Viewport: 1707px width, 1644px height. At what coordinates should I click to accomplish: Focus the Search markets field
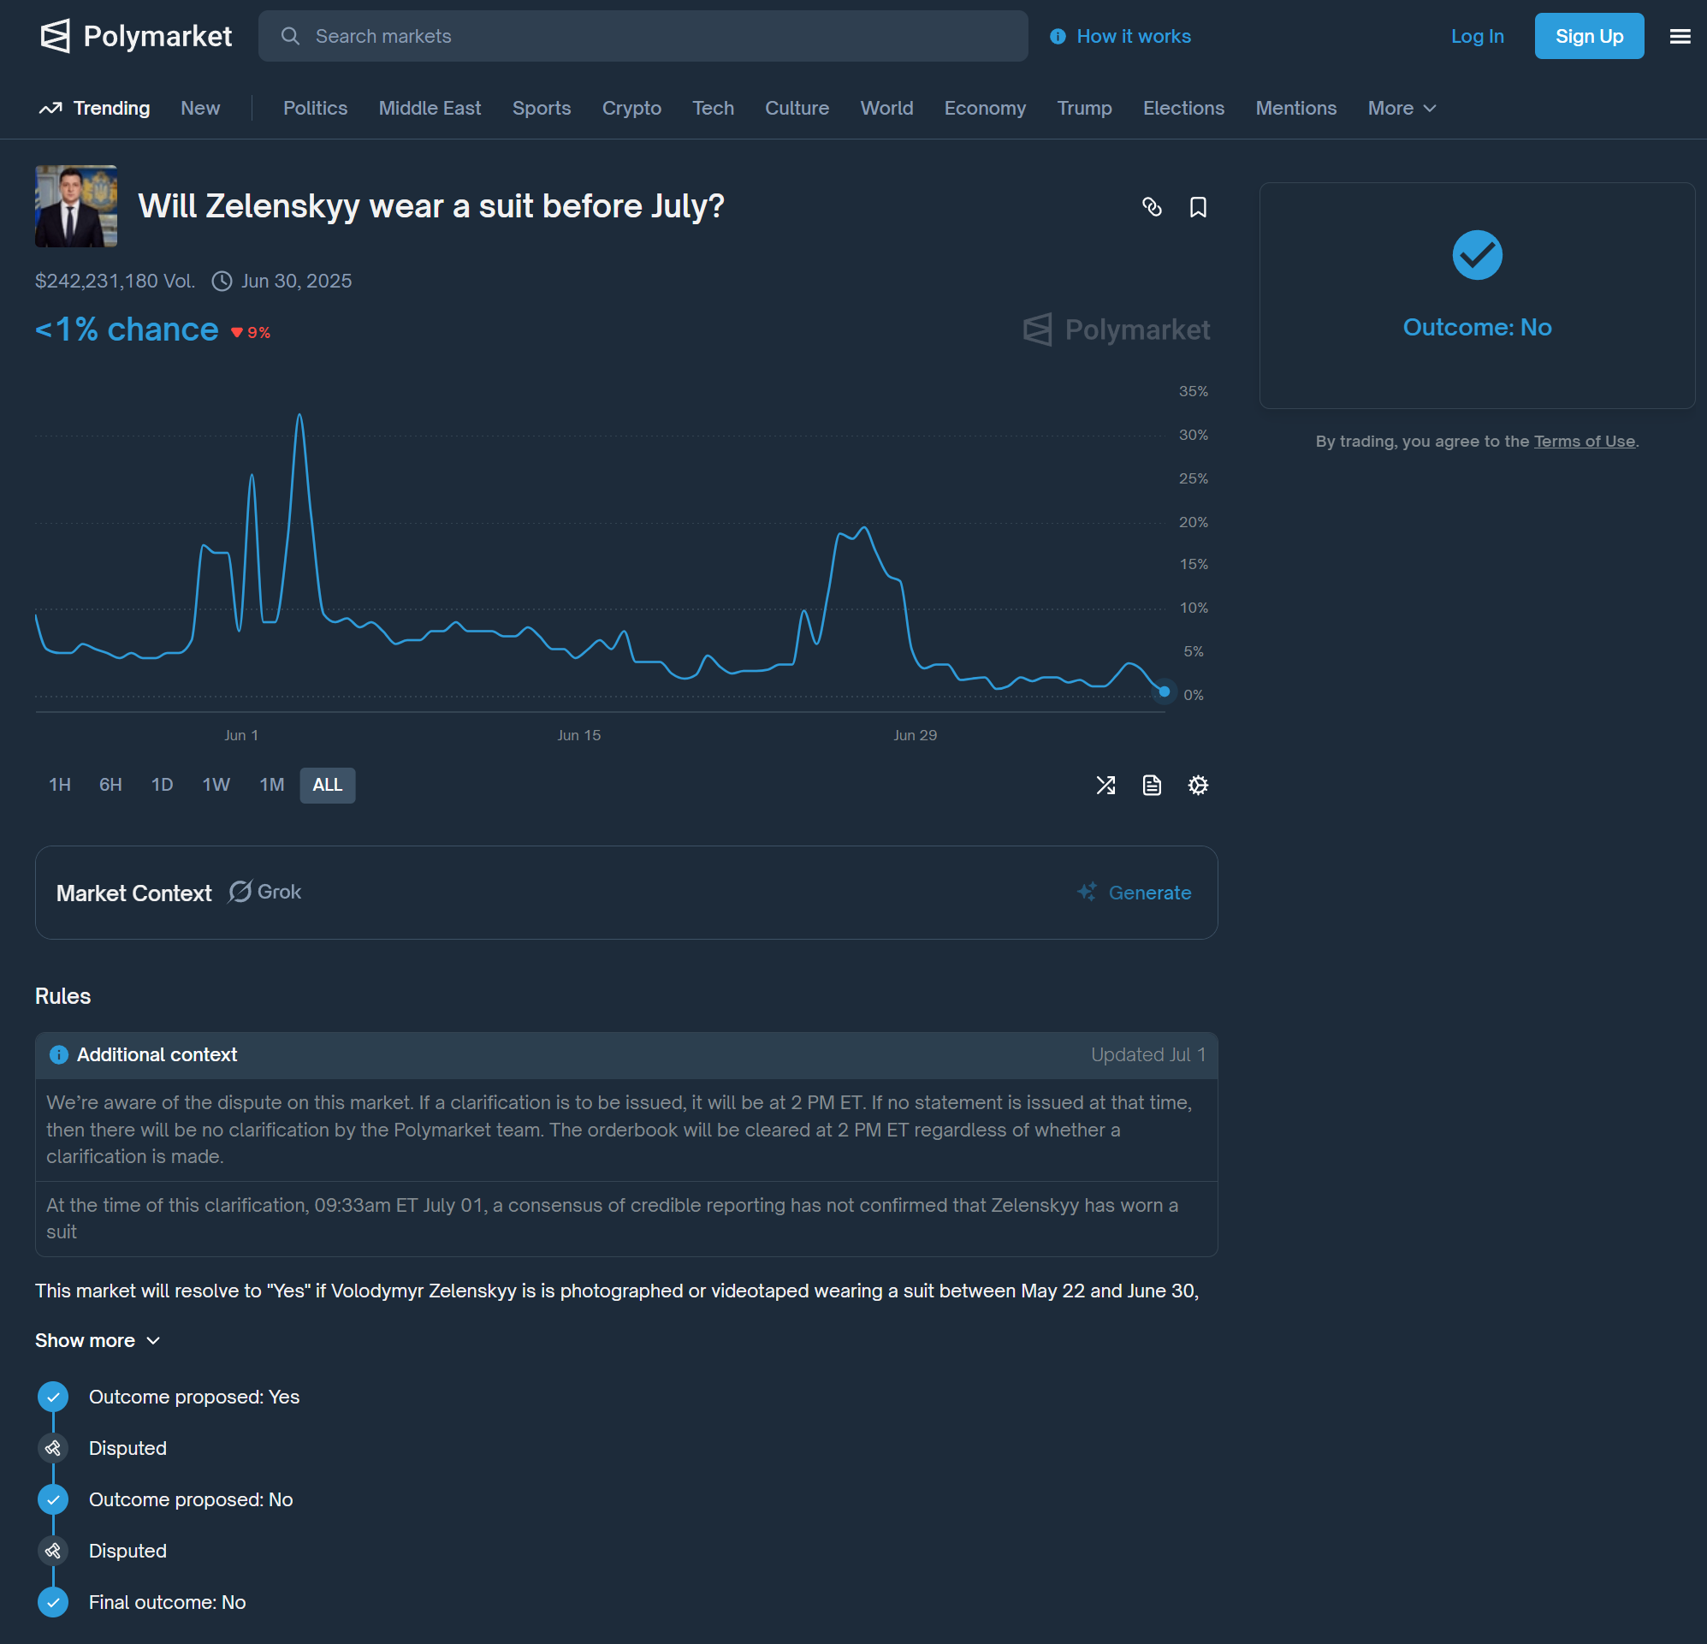pos(643,36)
